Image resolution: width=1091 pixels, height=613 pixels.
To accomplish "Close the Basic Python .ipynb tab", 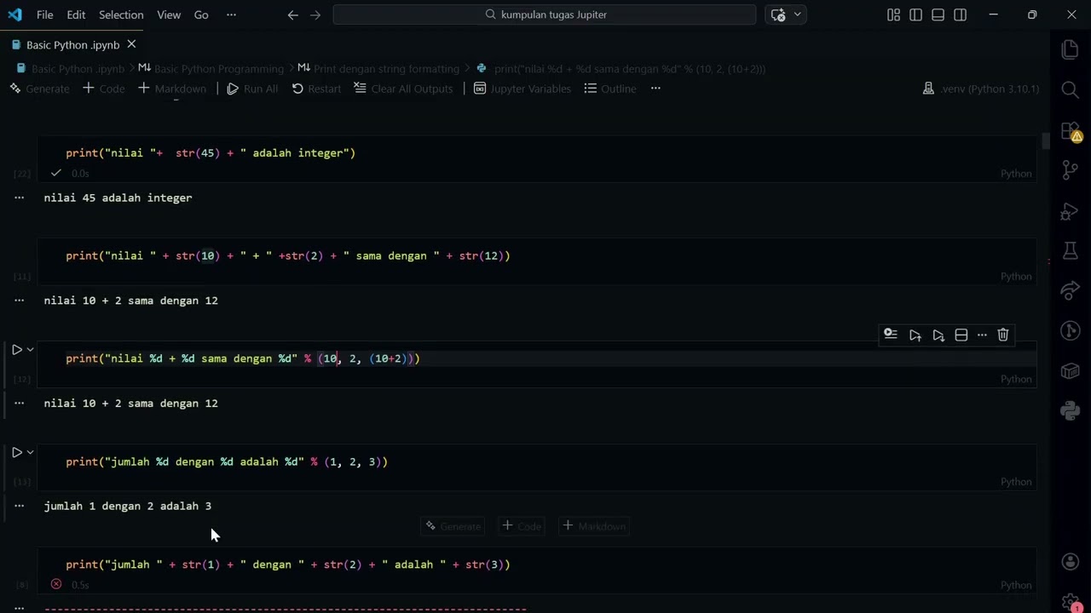I will tap(131, 44).
